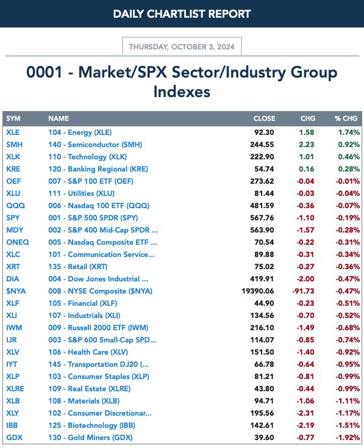Viewport: 364px width, 448px height.
Task: Click the QQQ ticker symbol
Action: coord(15,206)
